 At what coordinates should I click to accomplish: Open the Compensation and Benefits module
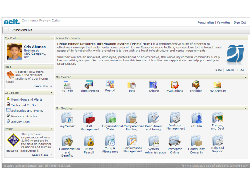[67, 141]
